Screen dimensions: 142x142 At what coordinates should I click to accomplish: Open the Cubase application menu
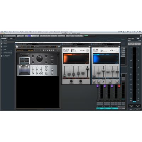point(6,32)
